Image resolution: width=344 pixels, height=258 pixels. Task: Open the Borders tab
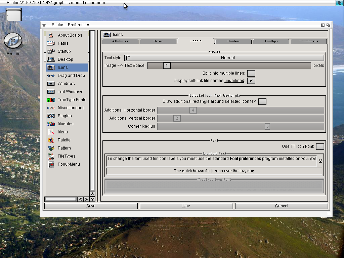coord(233,41)
